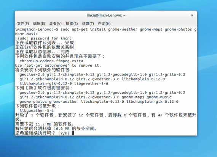217x157 pixels.
Task: Click the text '解压缩后会消耗掉 16.9 MB 的额外空间。'
Action: [56, 129]
